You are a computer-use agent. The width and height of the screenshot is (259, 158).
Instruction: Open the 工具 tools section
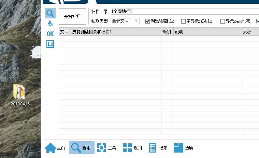coord(107,148)
